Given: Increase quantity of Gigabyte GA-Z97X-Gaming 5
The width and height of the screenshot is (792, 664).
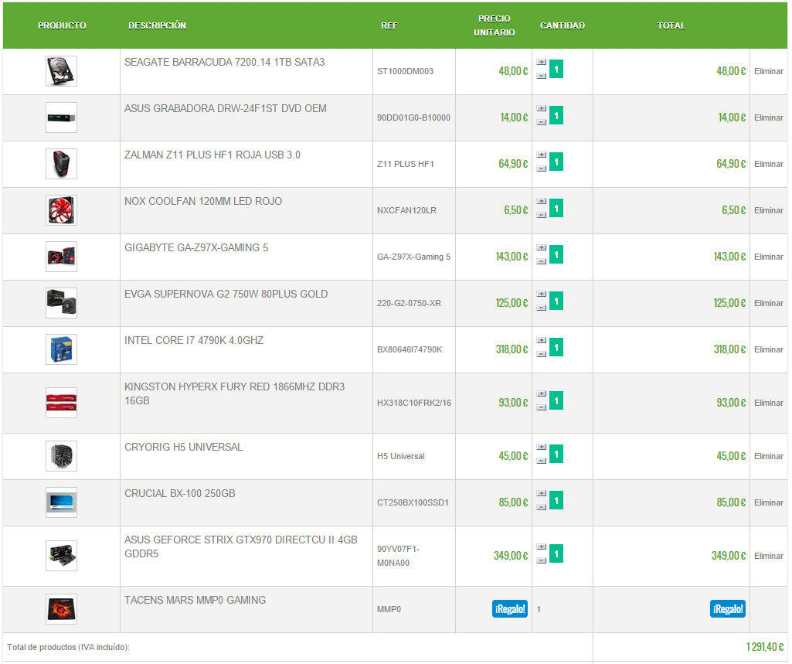Looking at the screenshot, I should click(x=541, y=248).
